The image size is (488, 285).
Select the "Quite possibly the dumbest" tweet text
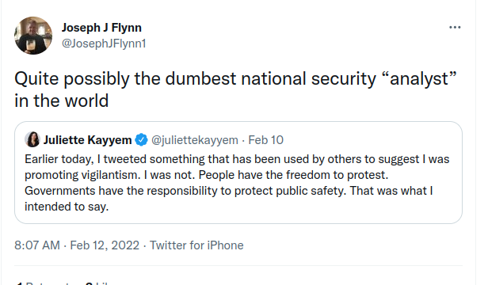tap(125, 78)
